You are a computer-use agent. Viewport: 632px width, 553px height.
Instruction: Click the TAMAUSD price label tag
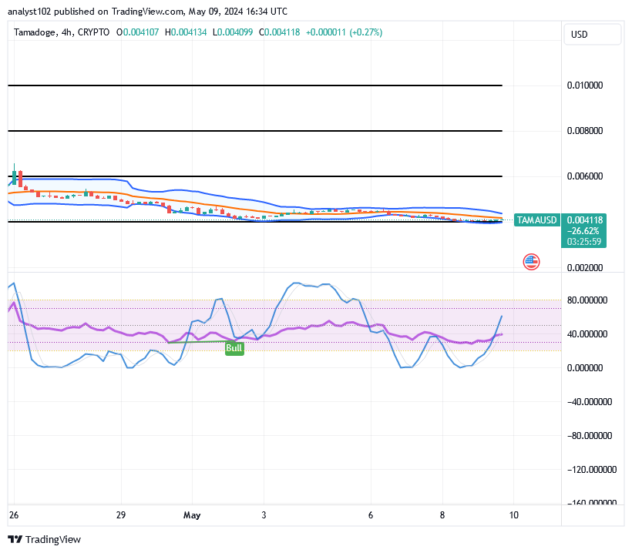[x=537, y=220]
